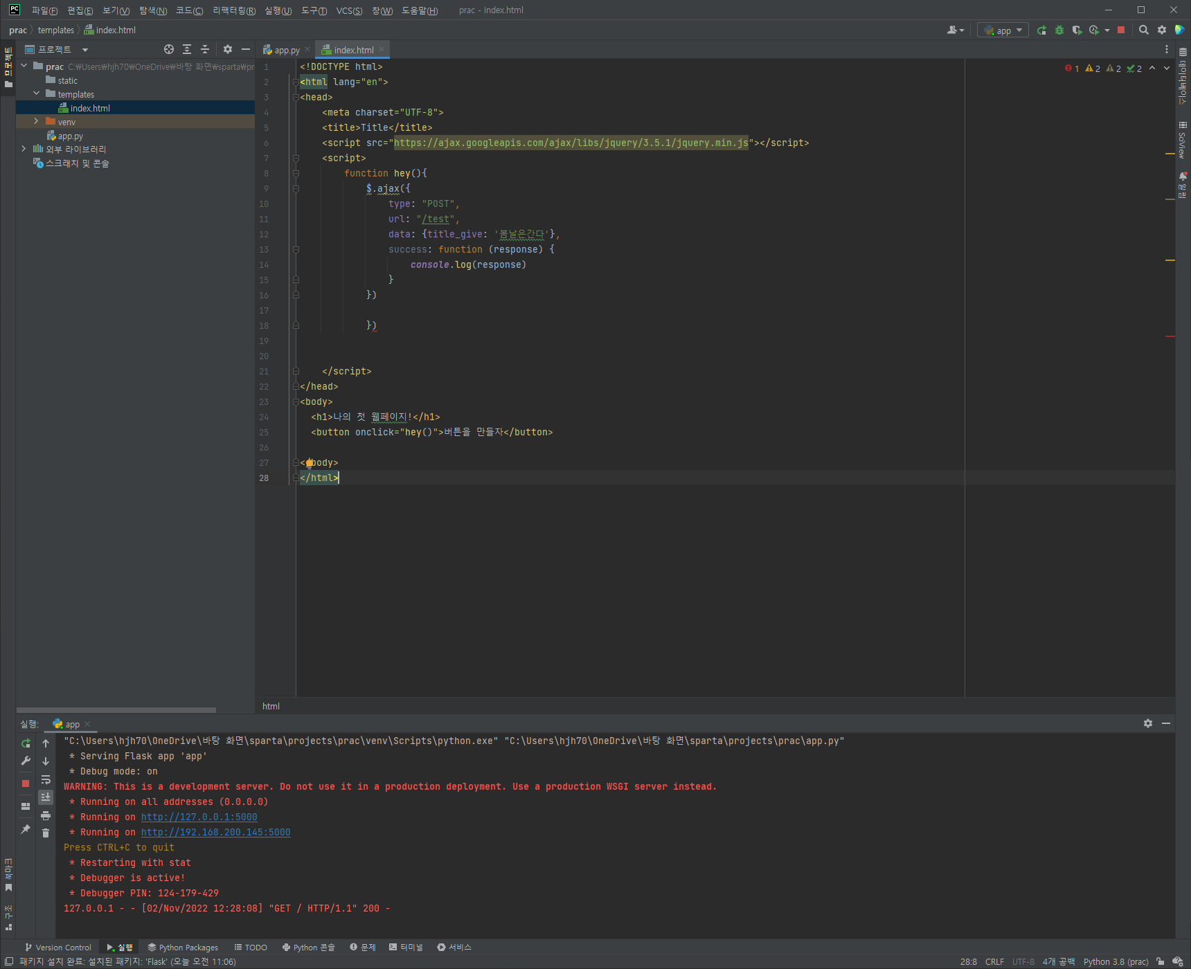The height and width of the screenshot is (969, 1191).
Task: Go to the previous highlighted error arrow
Action: (x=1152, y=68)
